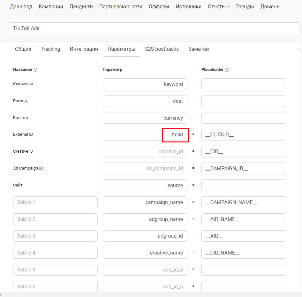Click the Sub id 4 name field
The width and height of the screenshot is (302, 297).
[55, 253]
